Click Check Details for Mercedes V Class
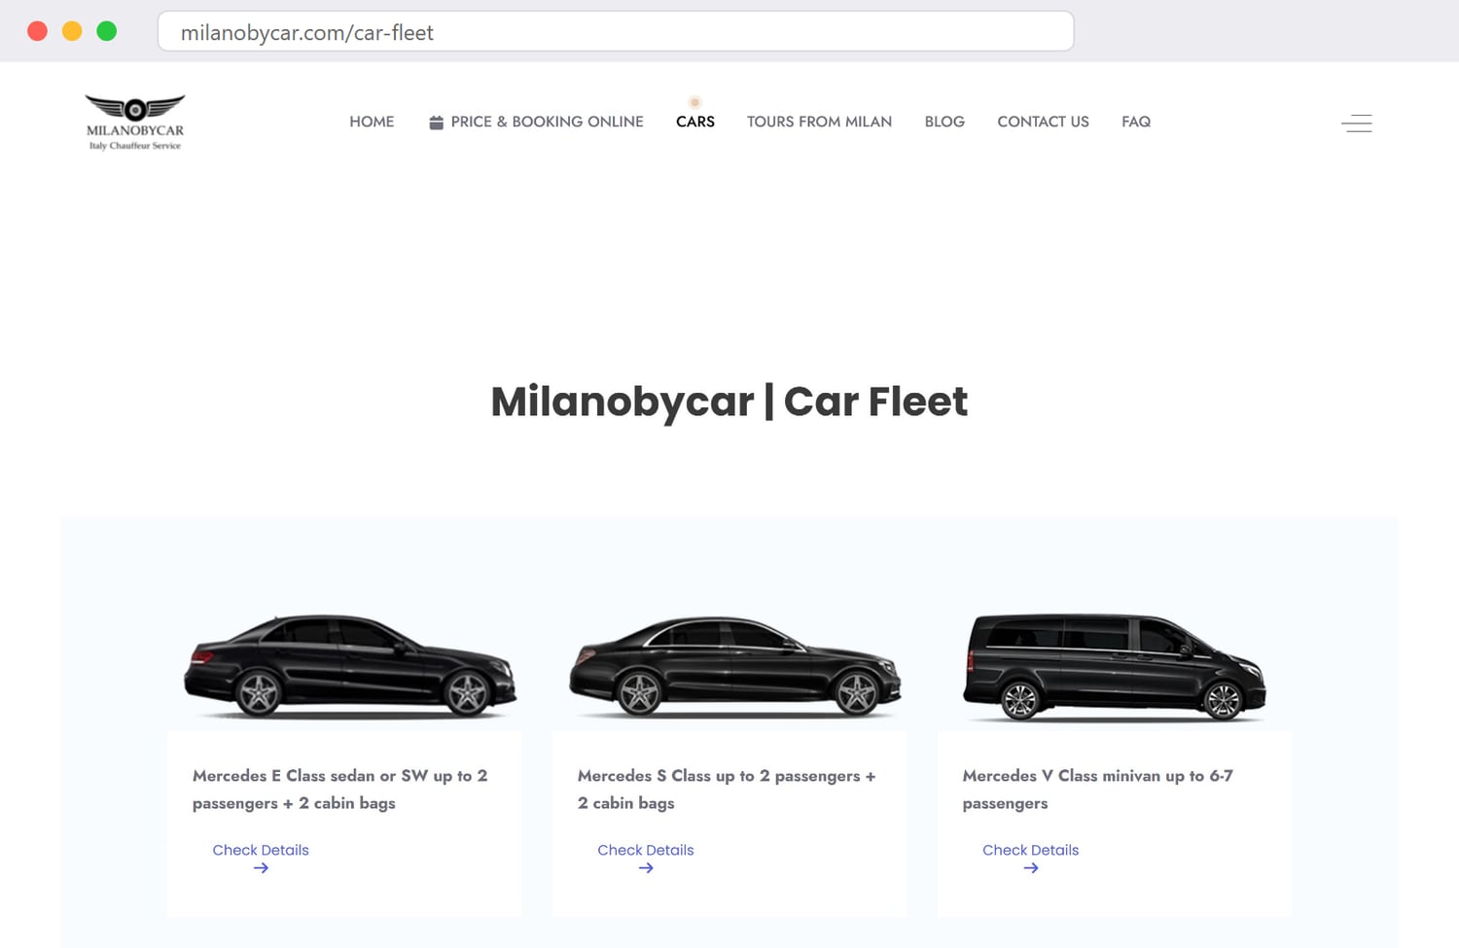Screen dimensions: 1459x948 tap(1031, 850)
